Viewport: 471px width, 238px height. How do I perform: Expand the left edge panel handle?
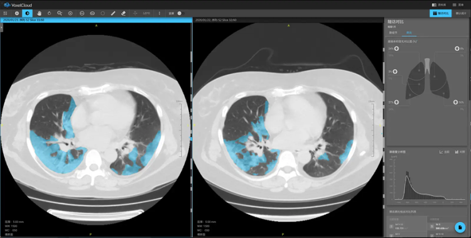click(x=1, y=27)
